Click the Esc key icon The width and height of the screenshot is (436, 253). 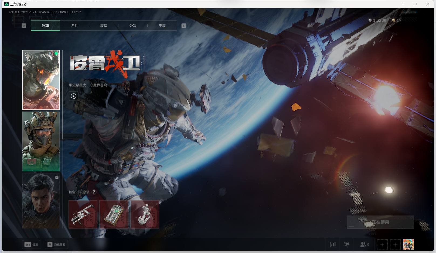click(28, 245)
